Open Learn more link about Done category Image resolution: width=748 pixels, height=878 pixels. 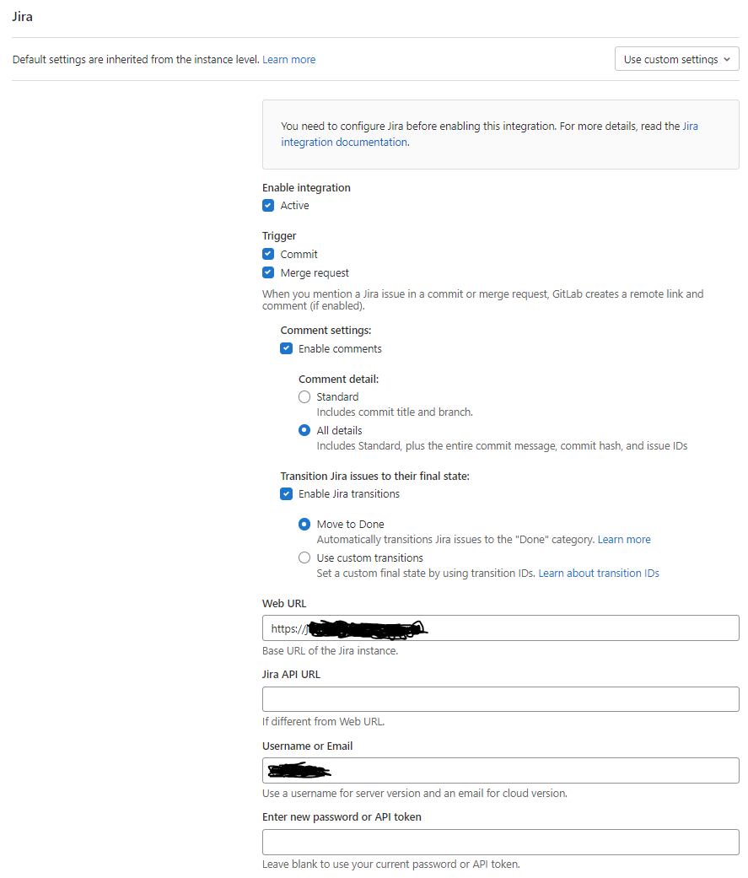click(x=624, y=540)
